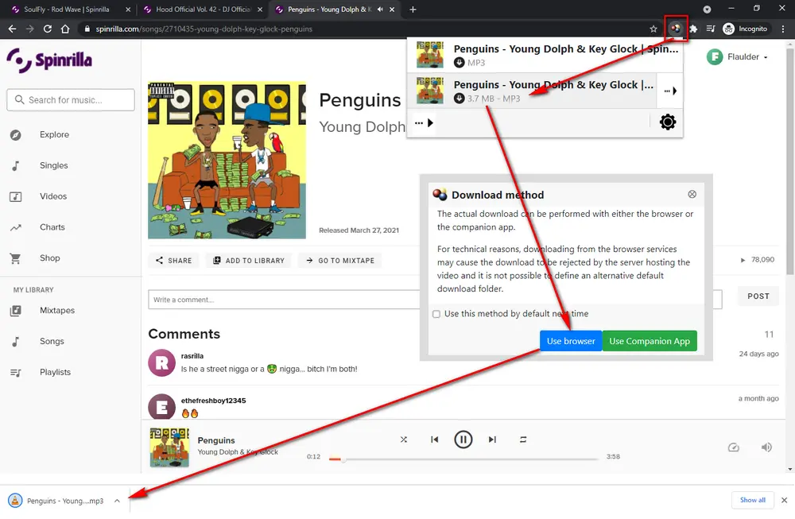Click SHARE button
795x519 pixels.
click(x=173, y=261)
